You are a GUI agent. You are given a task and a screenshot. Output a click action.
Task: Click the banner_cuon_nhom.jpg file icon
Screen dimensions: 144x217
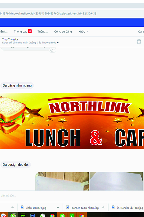pos(68,207)
